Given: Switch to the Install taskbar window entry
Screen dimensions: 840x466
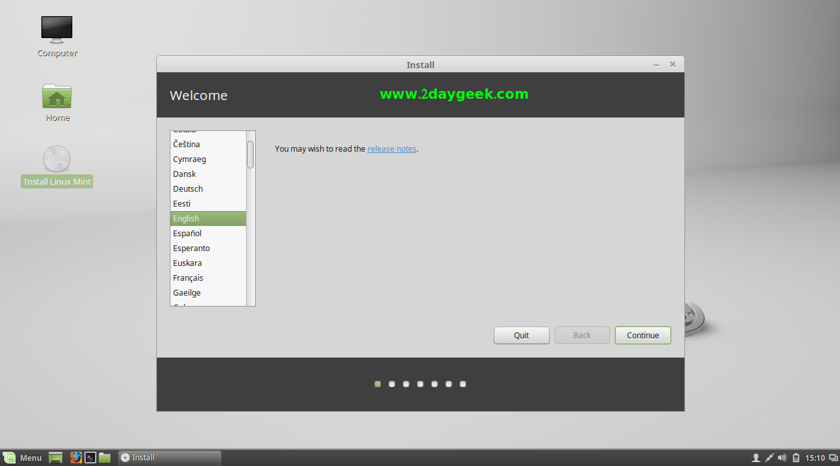Looking at the screenshot, I should pos(170,458).
